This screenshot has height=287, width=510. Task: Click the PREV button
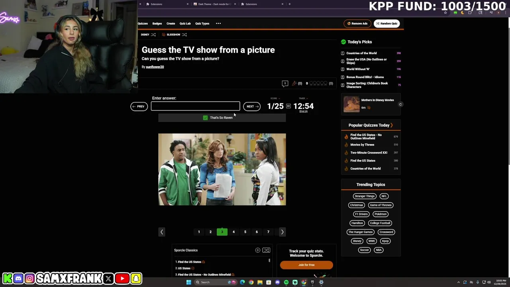click(139, 106)
